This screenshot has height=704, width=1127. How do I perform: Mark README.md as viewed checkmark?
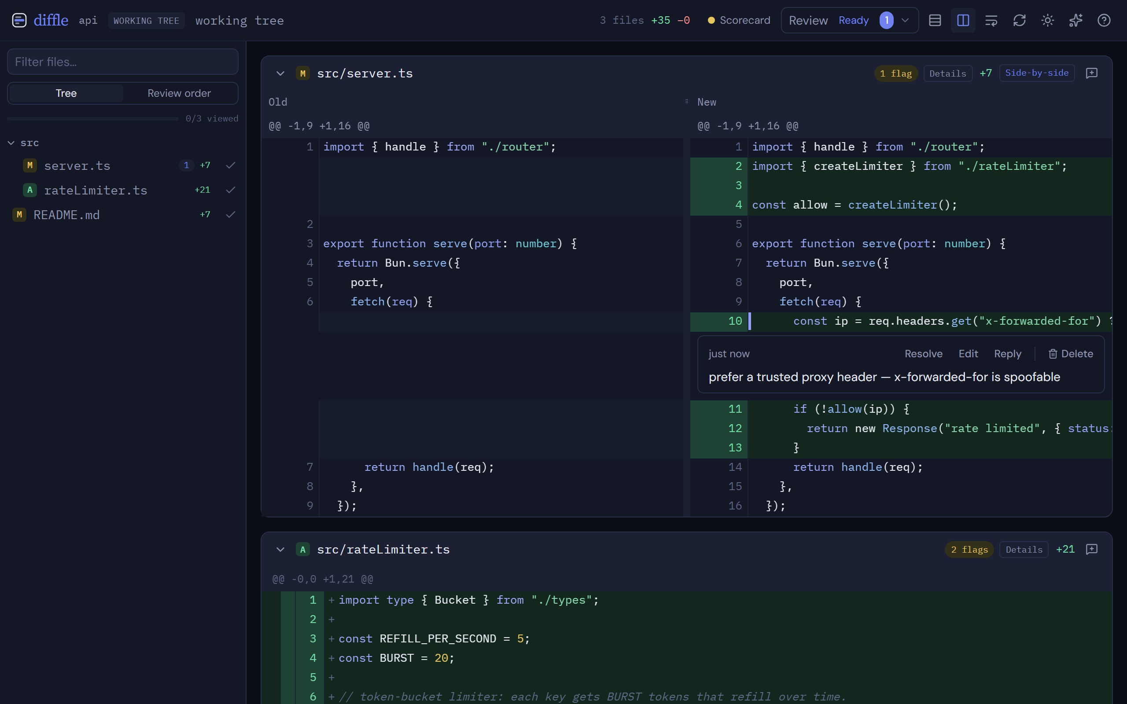231,215
